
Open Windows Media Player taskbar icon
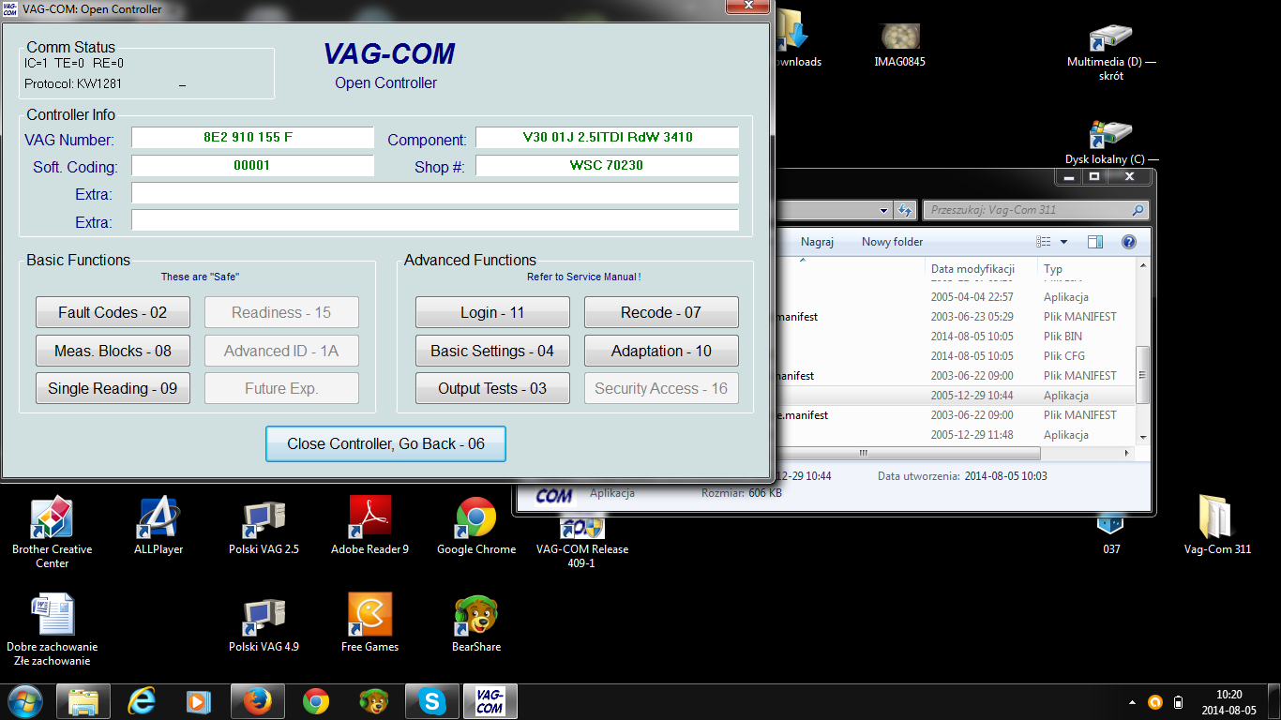pyautogui.click(x=199, y=701)
